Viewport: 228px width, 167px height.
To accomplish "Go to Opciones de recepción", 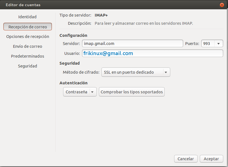I will (28, 37).
